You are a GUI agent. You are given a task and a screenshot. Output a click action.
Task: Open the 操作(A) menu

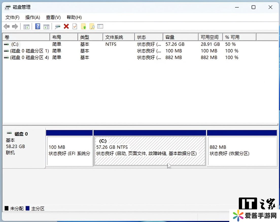coord(33,17)
